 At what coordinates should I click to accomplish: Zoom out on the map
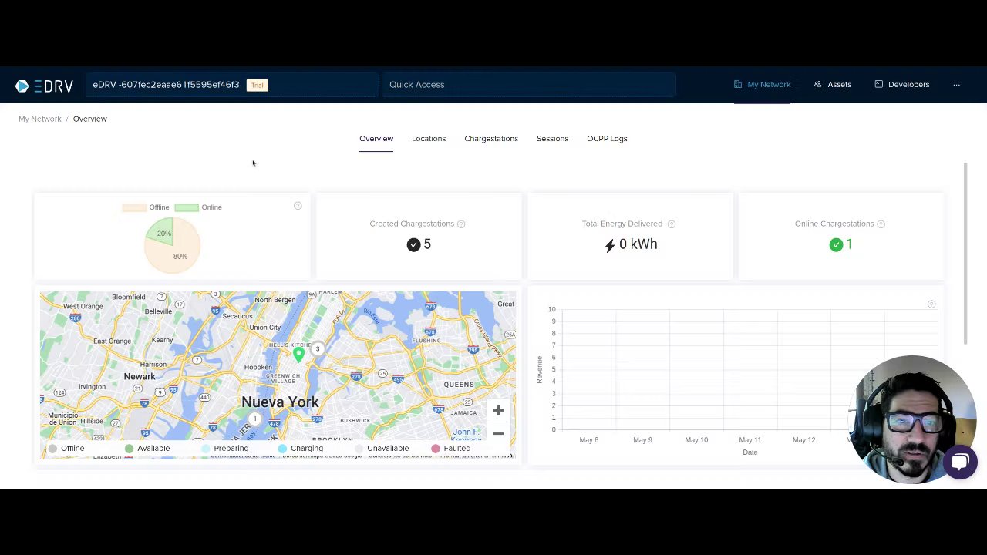tap(498, 434)
